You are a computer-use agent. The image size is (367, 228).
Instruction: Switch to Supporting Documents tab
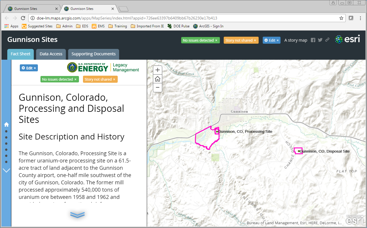pyautogui.click(x=93, y=54)
